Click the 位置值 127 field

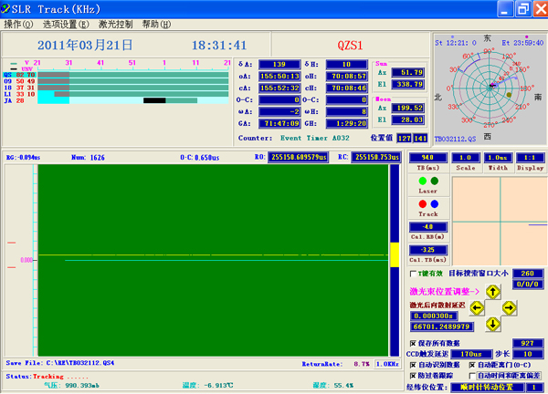point(404,139)
